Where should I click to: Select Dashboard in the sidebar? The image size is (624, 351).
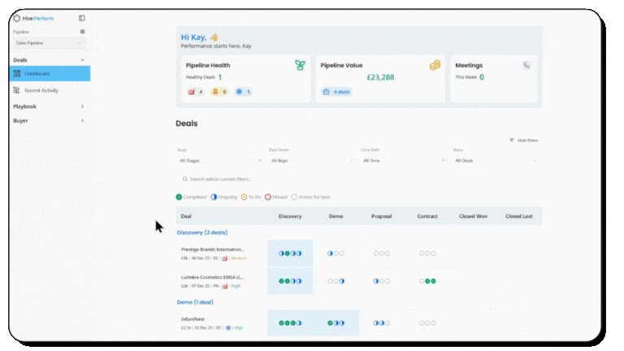tap(50, 74)
